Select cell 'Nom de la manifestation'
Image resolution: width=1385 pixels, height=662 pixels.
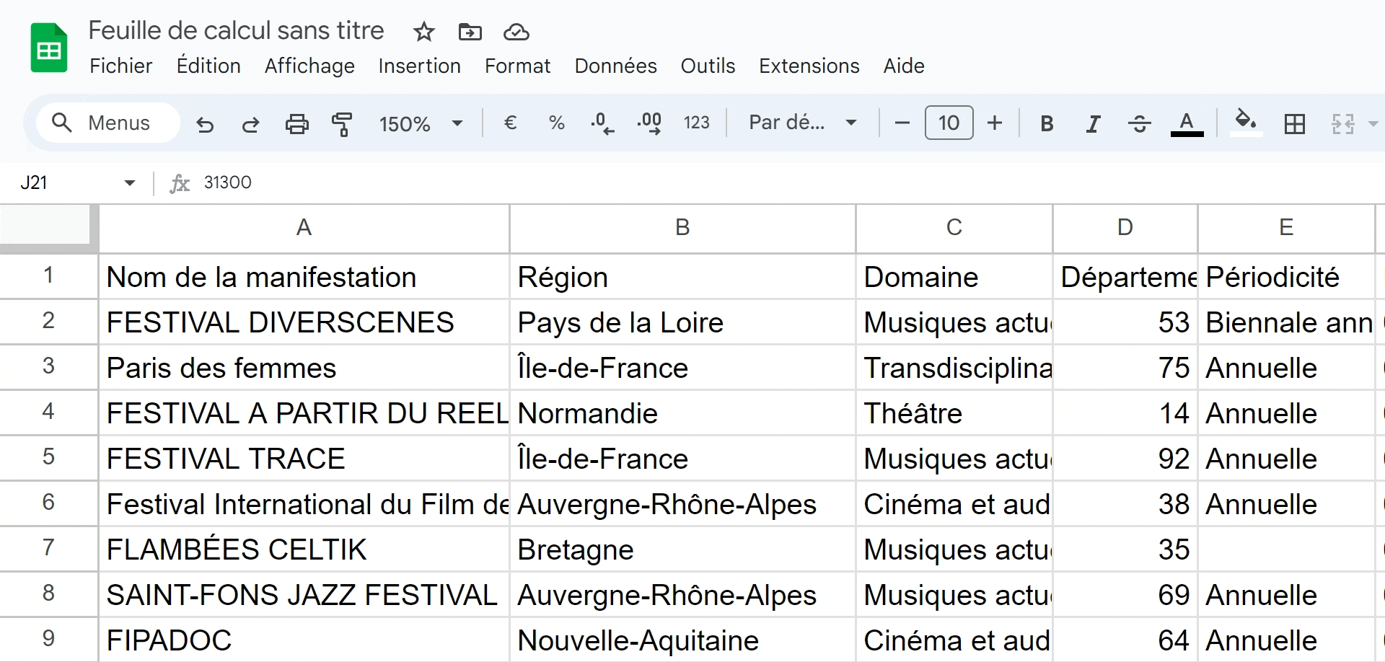[x=304, y=277]
